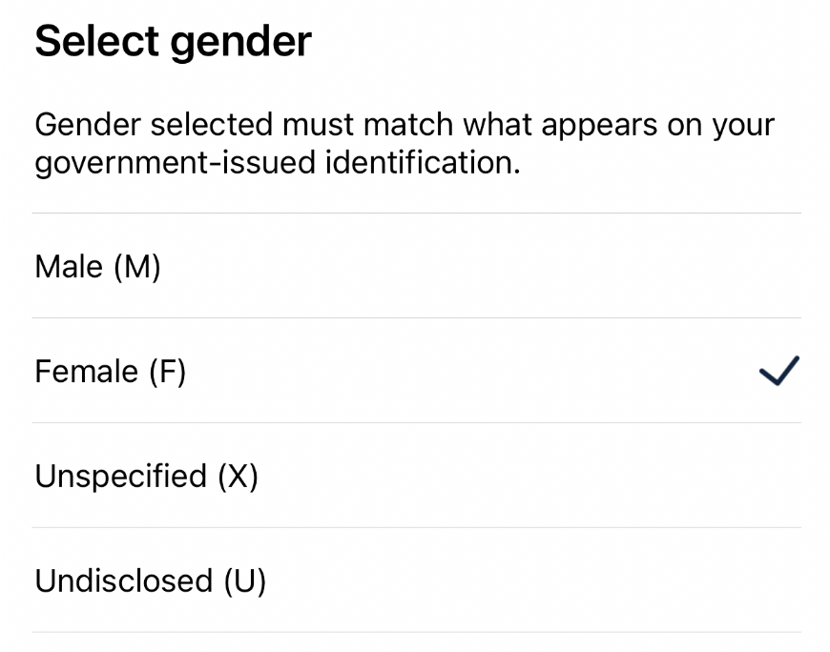Tap the "(U)" code in the Undisclosed row

pyautogui.click(x=244, y=581)
